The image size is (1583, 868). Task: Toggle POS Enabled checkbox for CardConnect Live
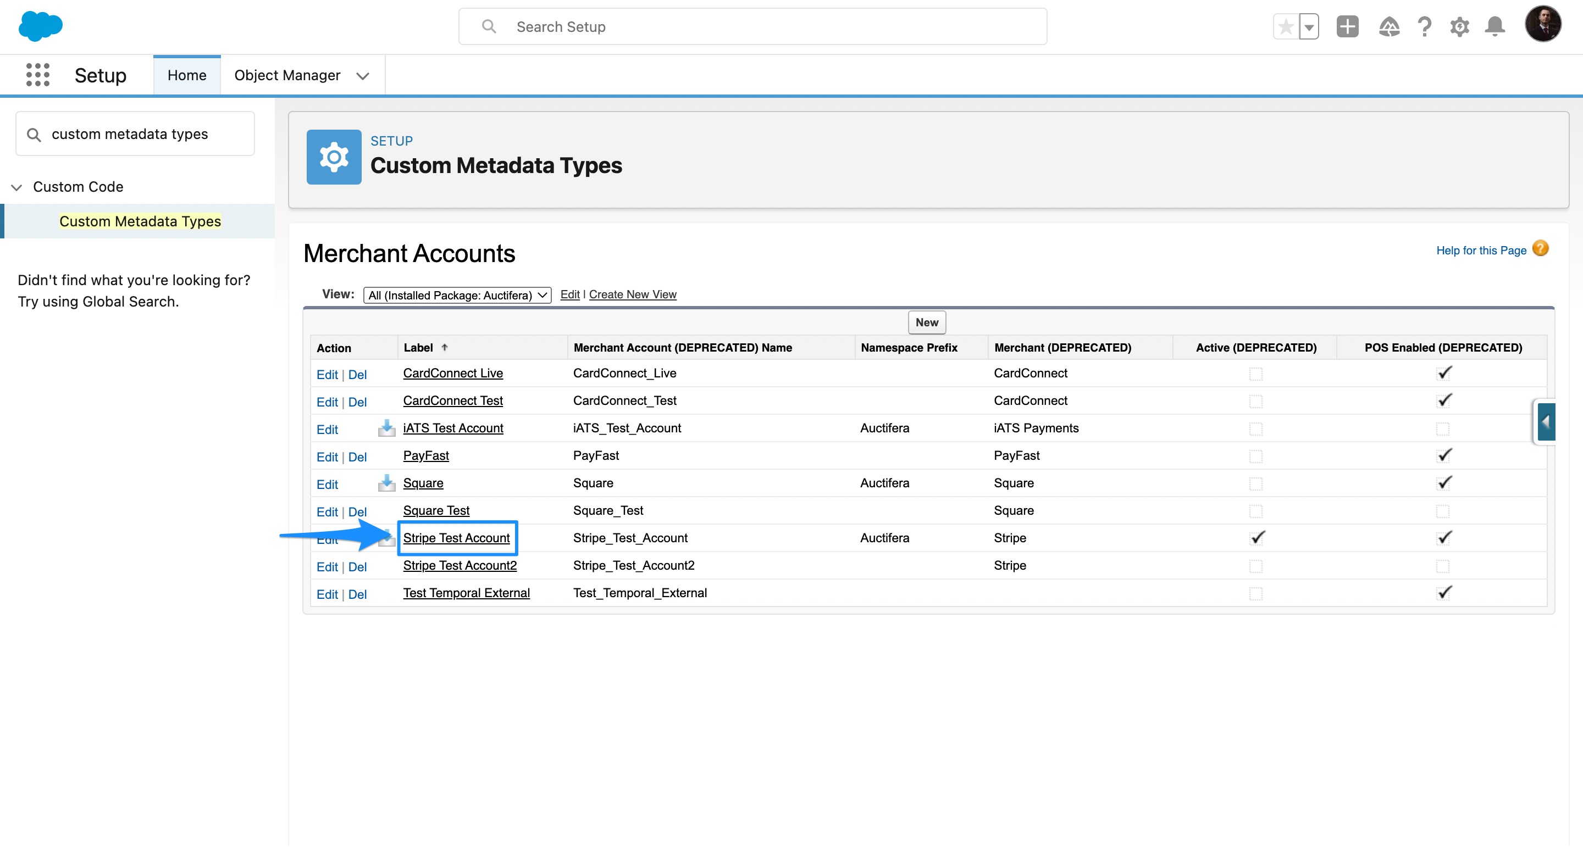(x=1443, y=374)
